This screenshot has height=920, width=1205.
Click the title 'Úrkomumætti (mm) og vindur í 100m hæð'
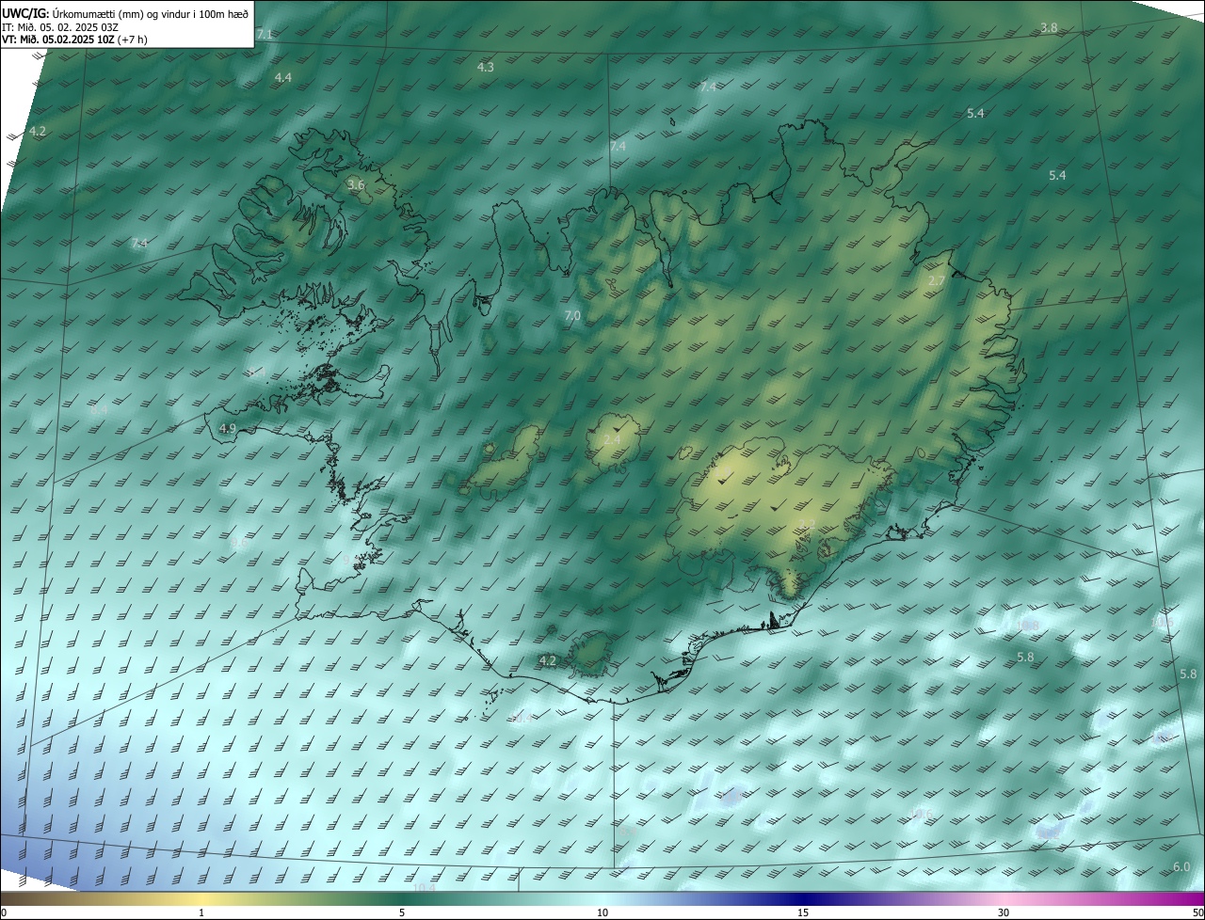click(x=151, y=12)
